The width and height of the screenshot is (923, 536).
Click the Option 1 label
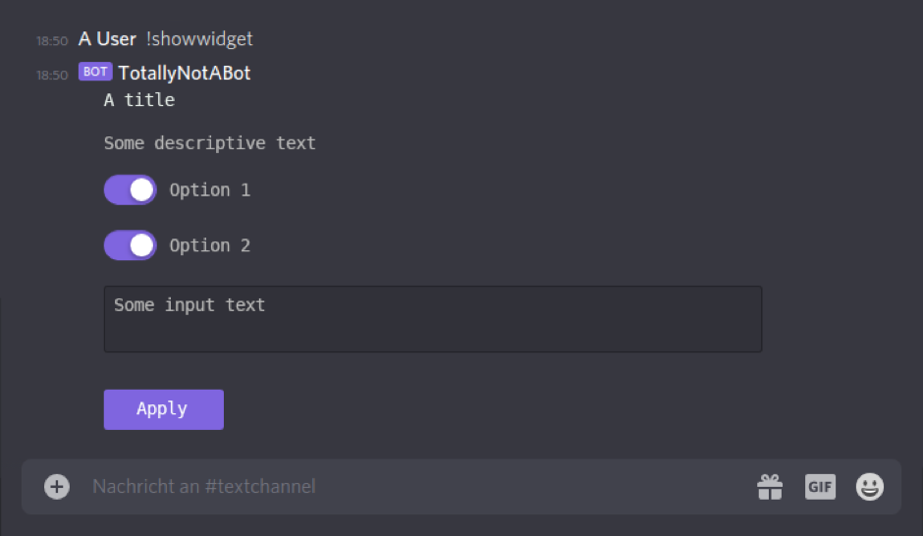point(209,190)
